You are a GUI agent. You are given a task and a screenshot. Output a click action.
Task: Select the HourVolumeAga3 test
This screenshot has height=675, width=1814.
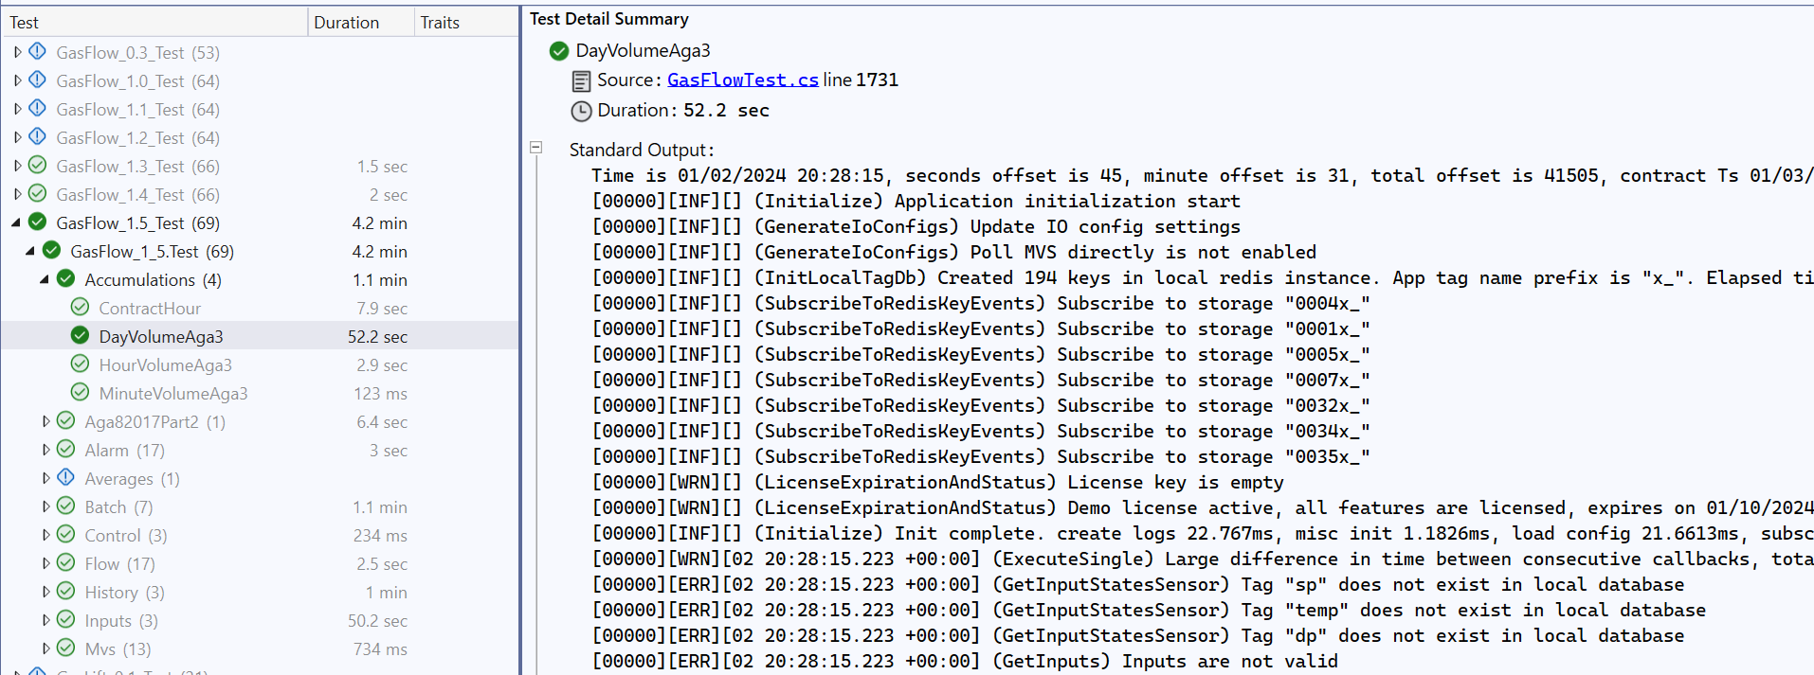[165, 364]
